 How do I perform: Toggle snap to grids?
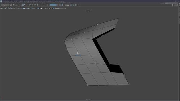coord(29,5)
